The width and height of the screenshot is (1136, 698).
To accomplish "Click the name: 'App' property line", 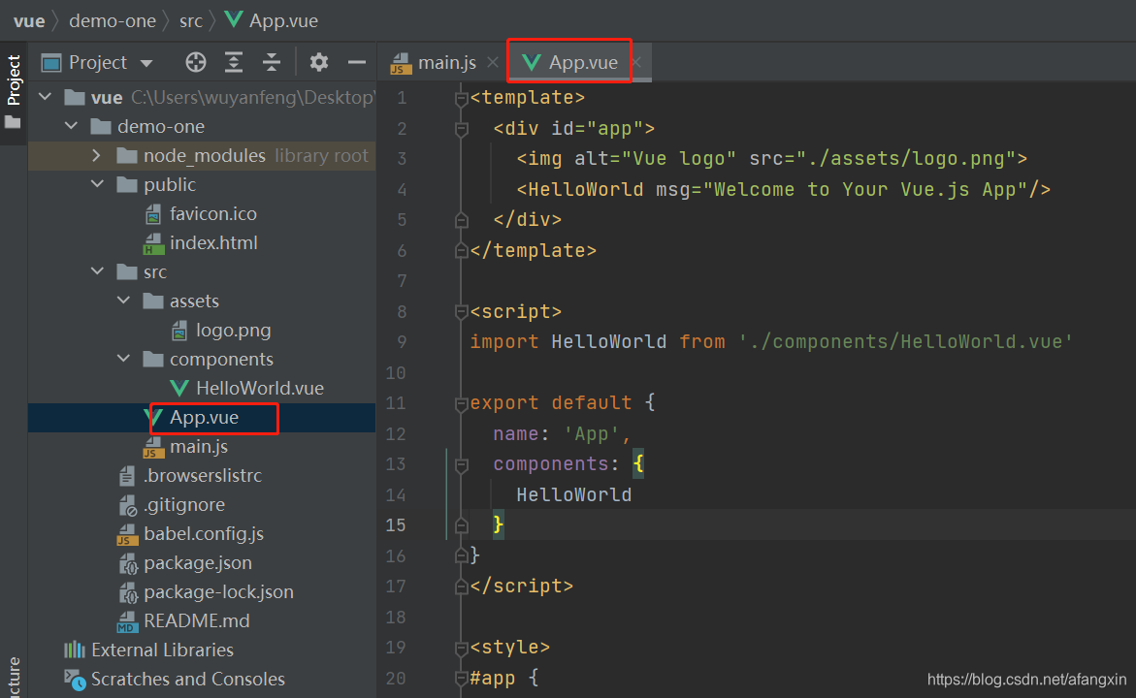I will click(563, 433).
